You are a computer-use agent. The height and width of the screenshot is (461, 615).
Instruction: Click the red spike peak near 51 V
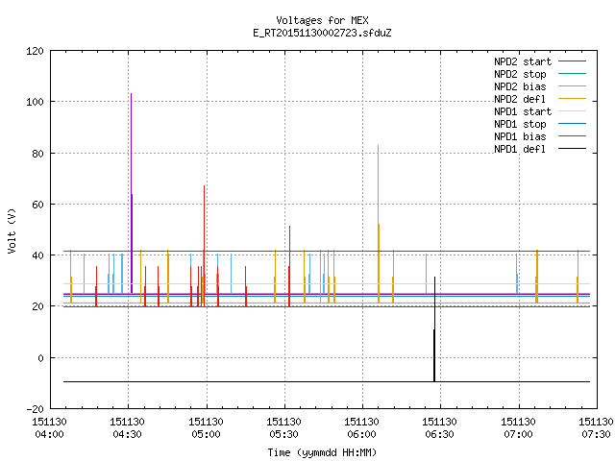(x=289, y=228)
